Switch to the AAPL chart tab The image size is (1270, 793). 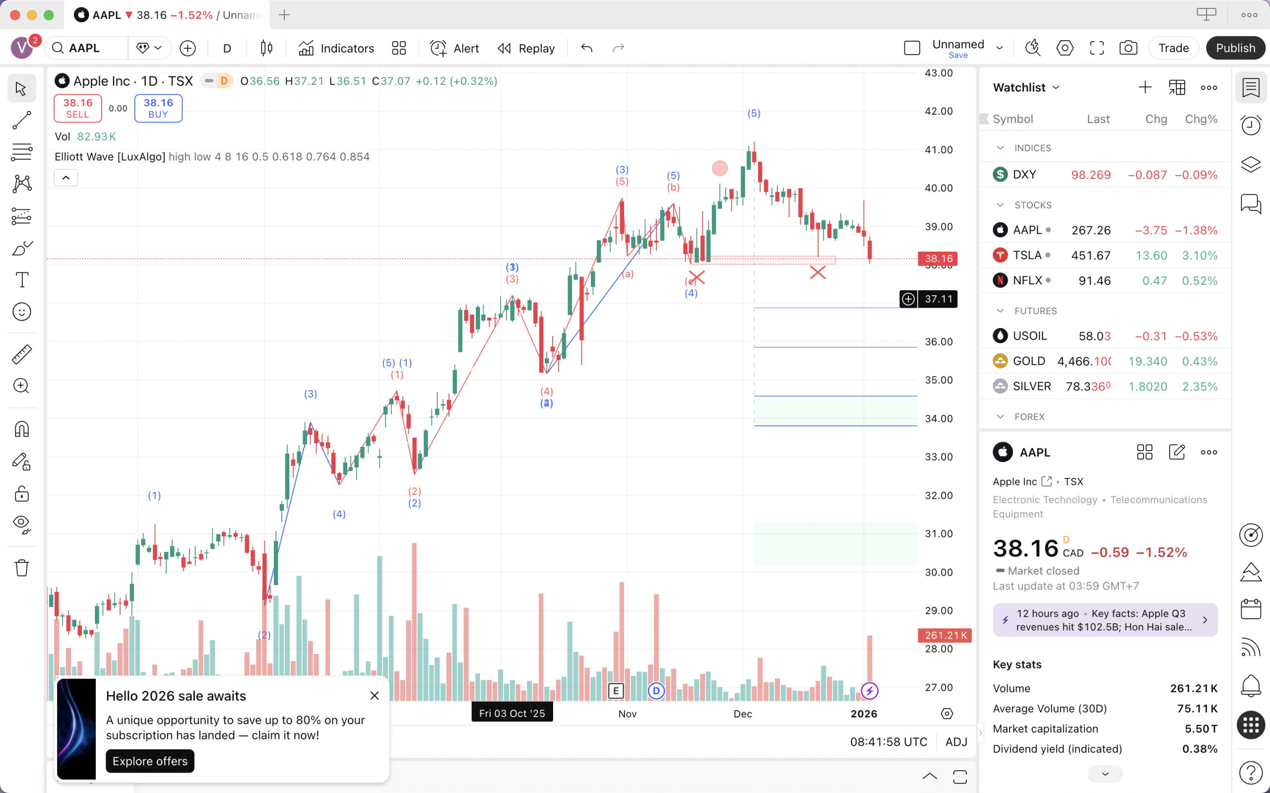(x=157, y=15)
